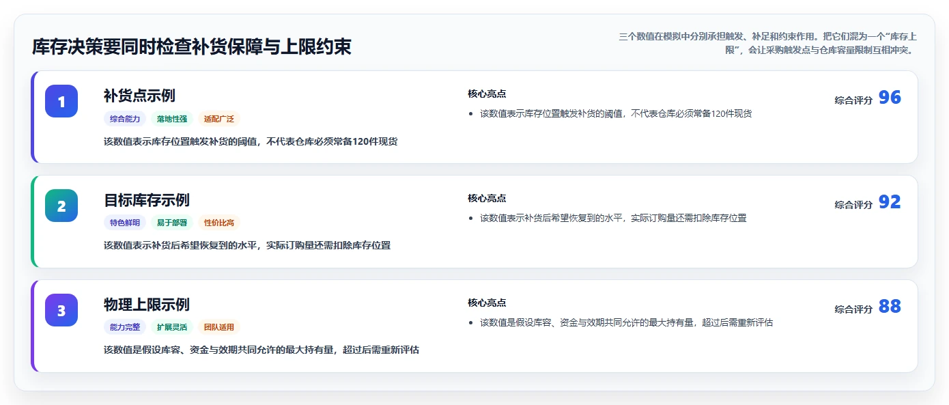Select the 团队适用 tag

tap(219, 327)
